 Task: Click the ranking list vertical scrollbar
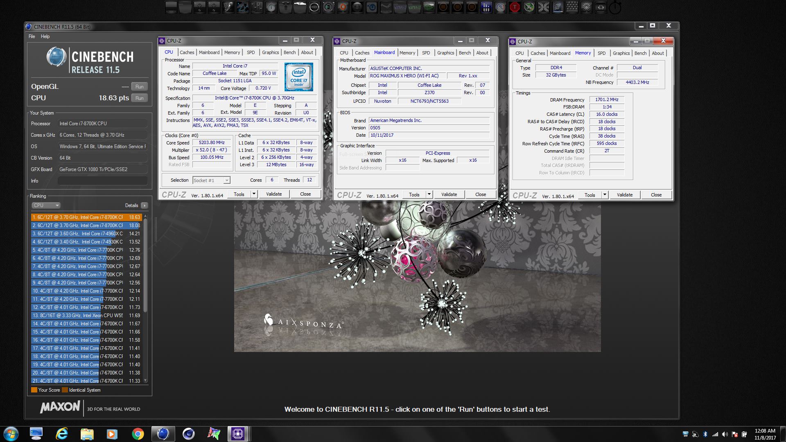pyautogui.click(x=145, y=266)
